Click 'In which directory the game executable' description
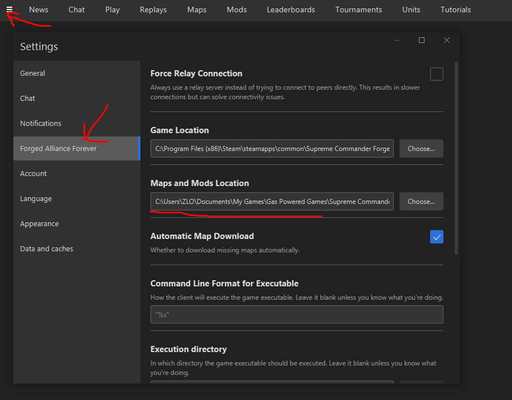The height and width of the screenshot is (400, 512). pos(293,368)
